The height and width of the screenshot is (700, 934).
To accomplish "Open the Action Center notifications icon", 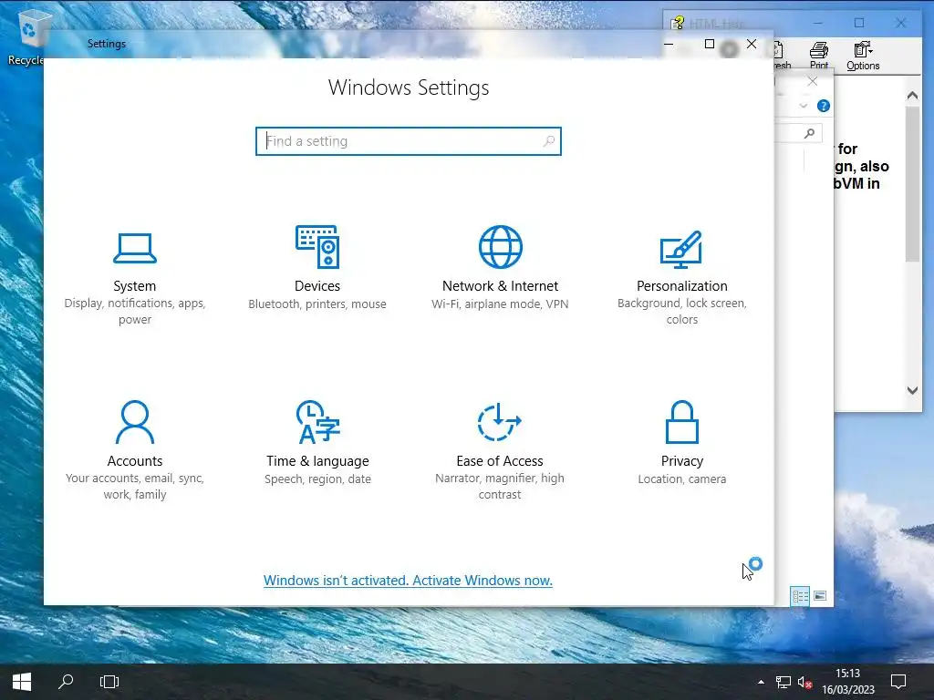I will [x=898, y=682].
